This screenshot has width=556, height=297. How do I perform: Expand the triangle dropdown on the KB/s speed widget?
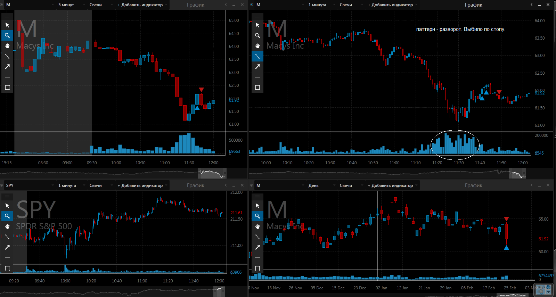click(548, 292)
